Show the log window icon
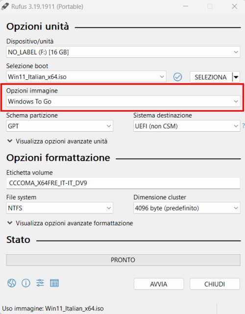This screenshot has width=245, height=314. (54, 283)
